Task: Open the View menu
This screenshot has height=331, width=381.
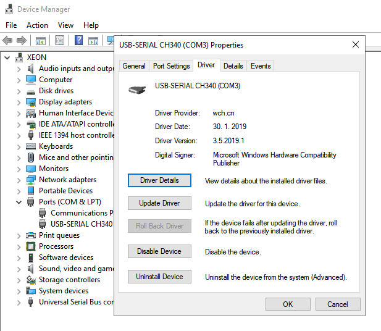Action: coord(65,25)
